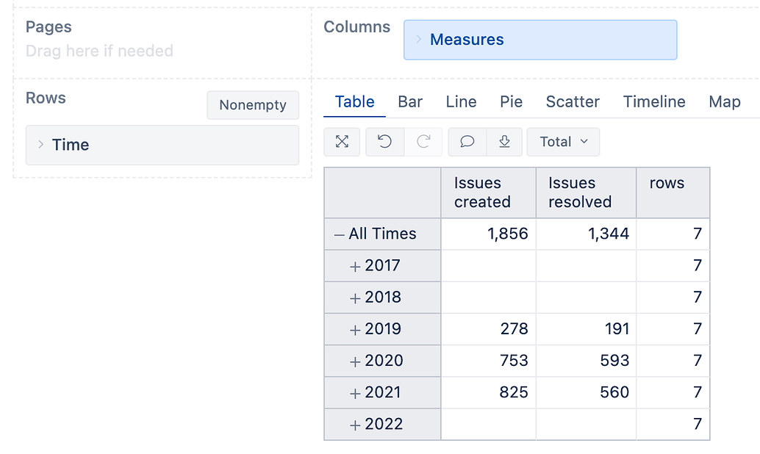This screenshot has width=760, height=454.
Task: Show the Timeline tab
Action: click(654, 102)
